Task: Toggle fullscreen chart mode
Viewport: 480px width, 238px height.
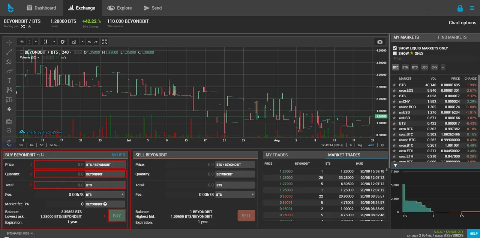Action: click(x=105, y=42)
